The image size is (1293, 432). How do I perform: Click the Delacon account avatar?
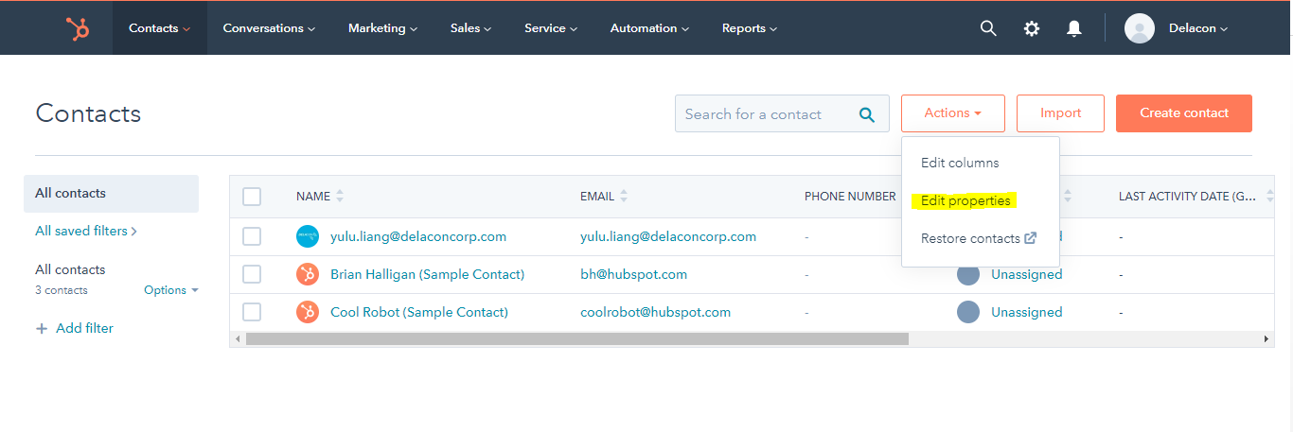[x=1139, y=28]
